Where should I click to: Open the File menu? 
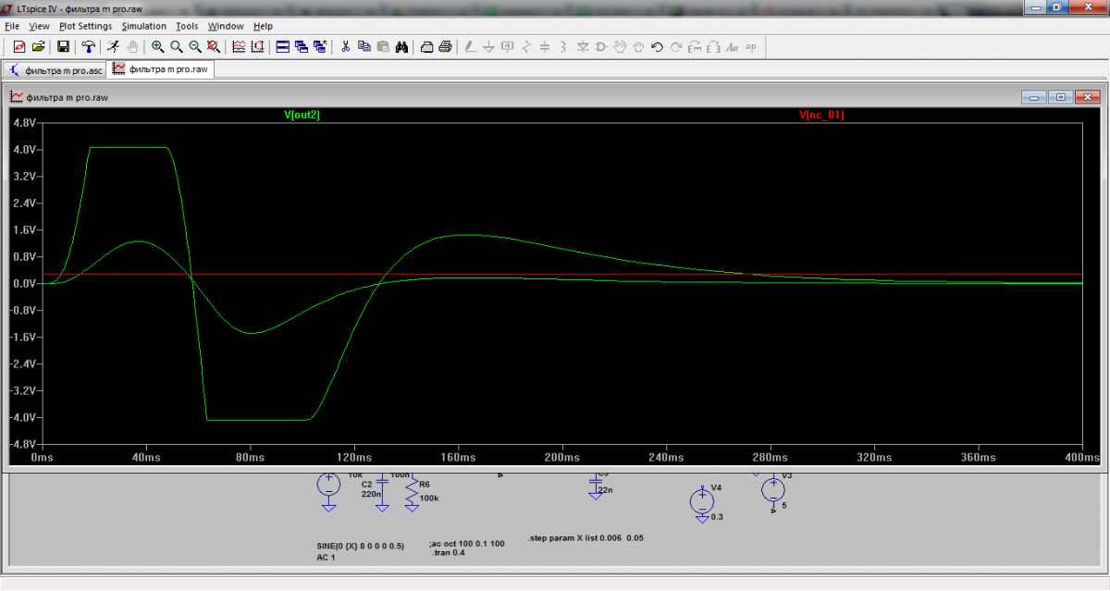click(x=12, y=27)
